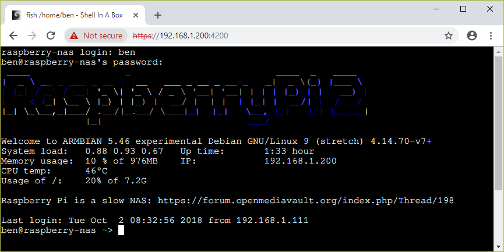The height and width of the screenshot is (252, 504).
Task: Focus the terminal prompt cursor
Action: point(121,230)
